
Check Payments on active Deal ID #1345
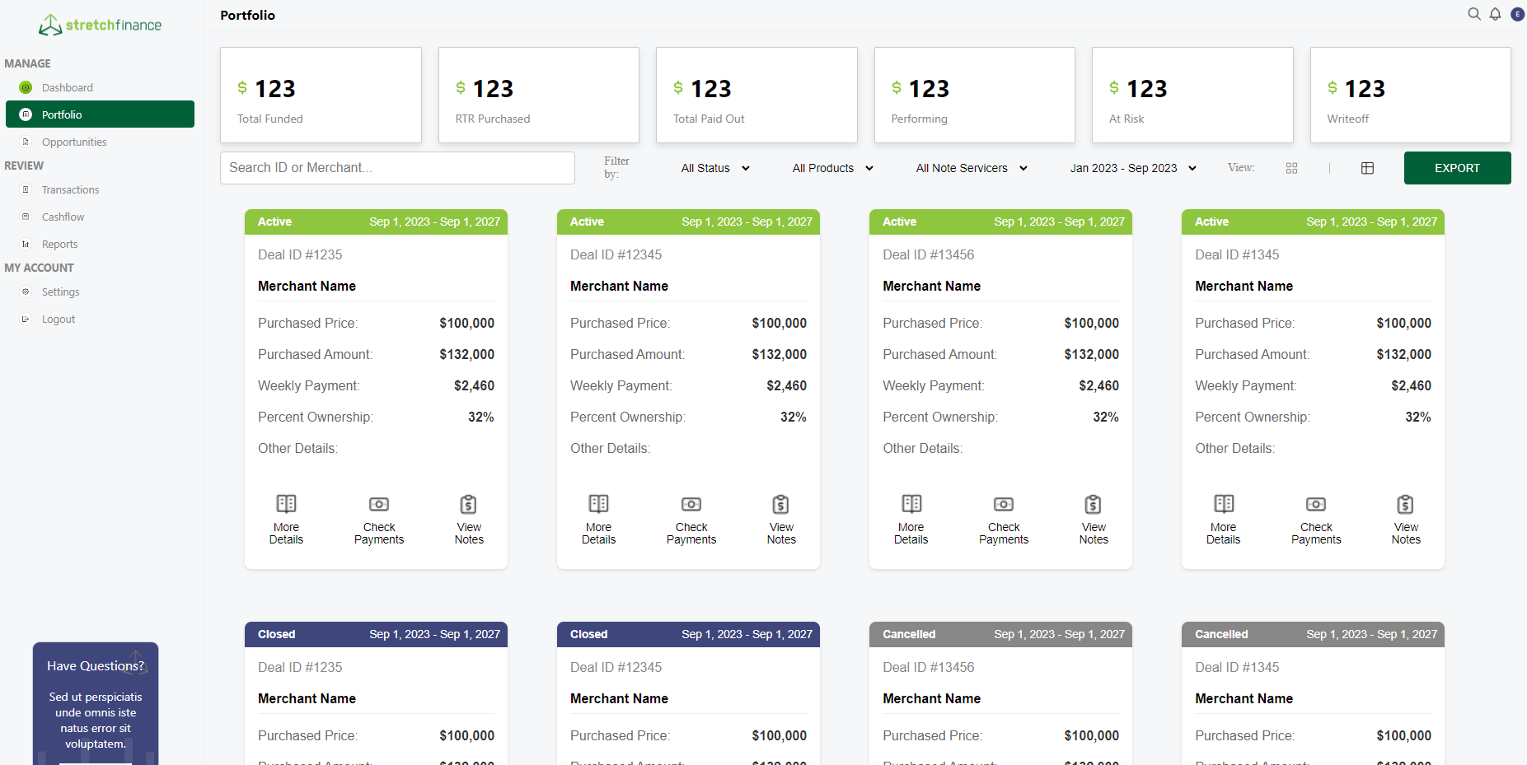[x=1315, y=519]
